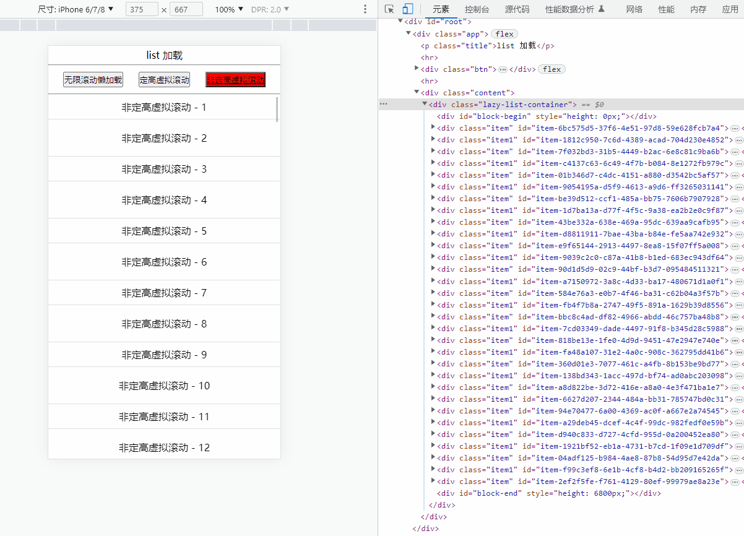Activate the inspect element picker icon
Image resolution: width=744 pixels, height=536 pixels.
(389, 9)
